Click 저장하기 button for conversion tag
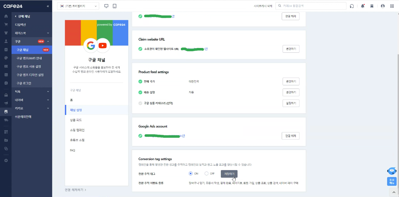Viewport: 399px width, 197px height. [x=229, y=174]
